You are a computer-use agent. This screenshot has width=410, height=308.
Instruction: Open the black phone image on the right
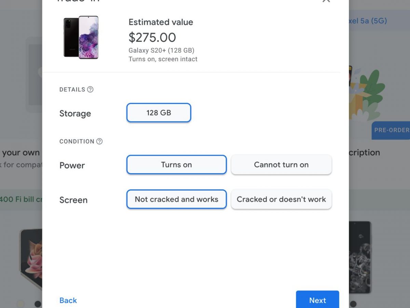(x=360, y=257)
